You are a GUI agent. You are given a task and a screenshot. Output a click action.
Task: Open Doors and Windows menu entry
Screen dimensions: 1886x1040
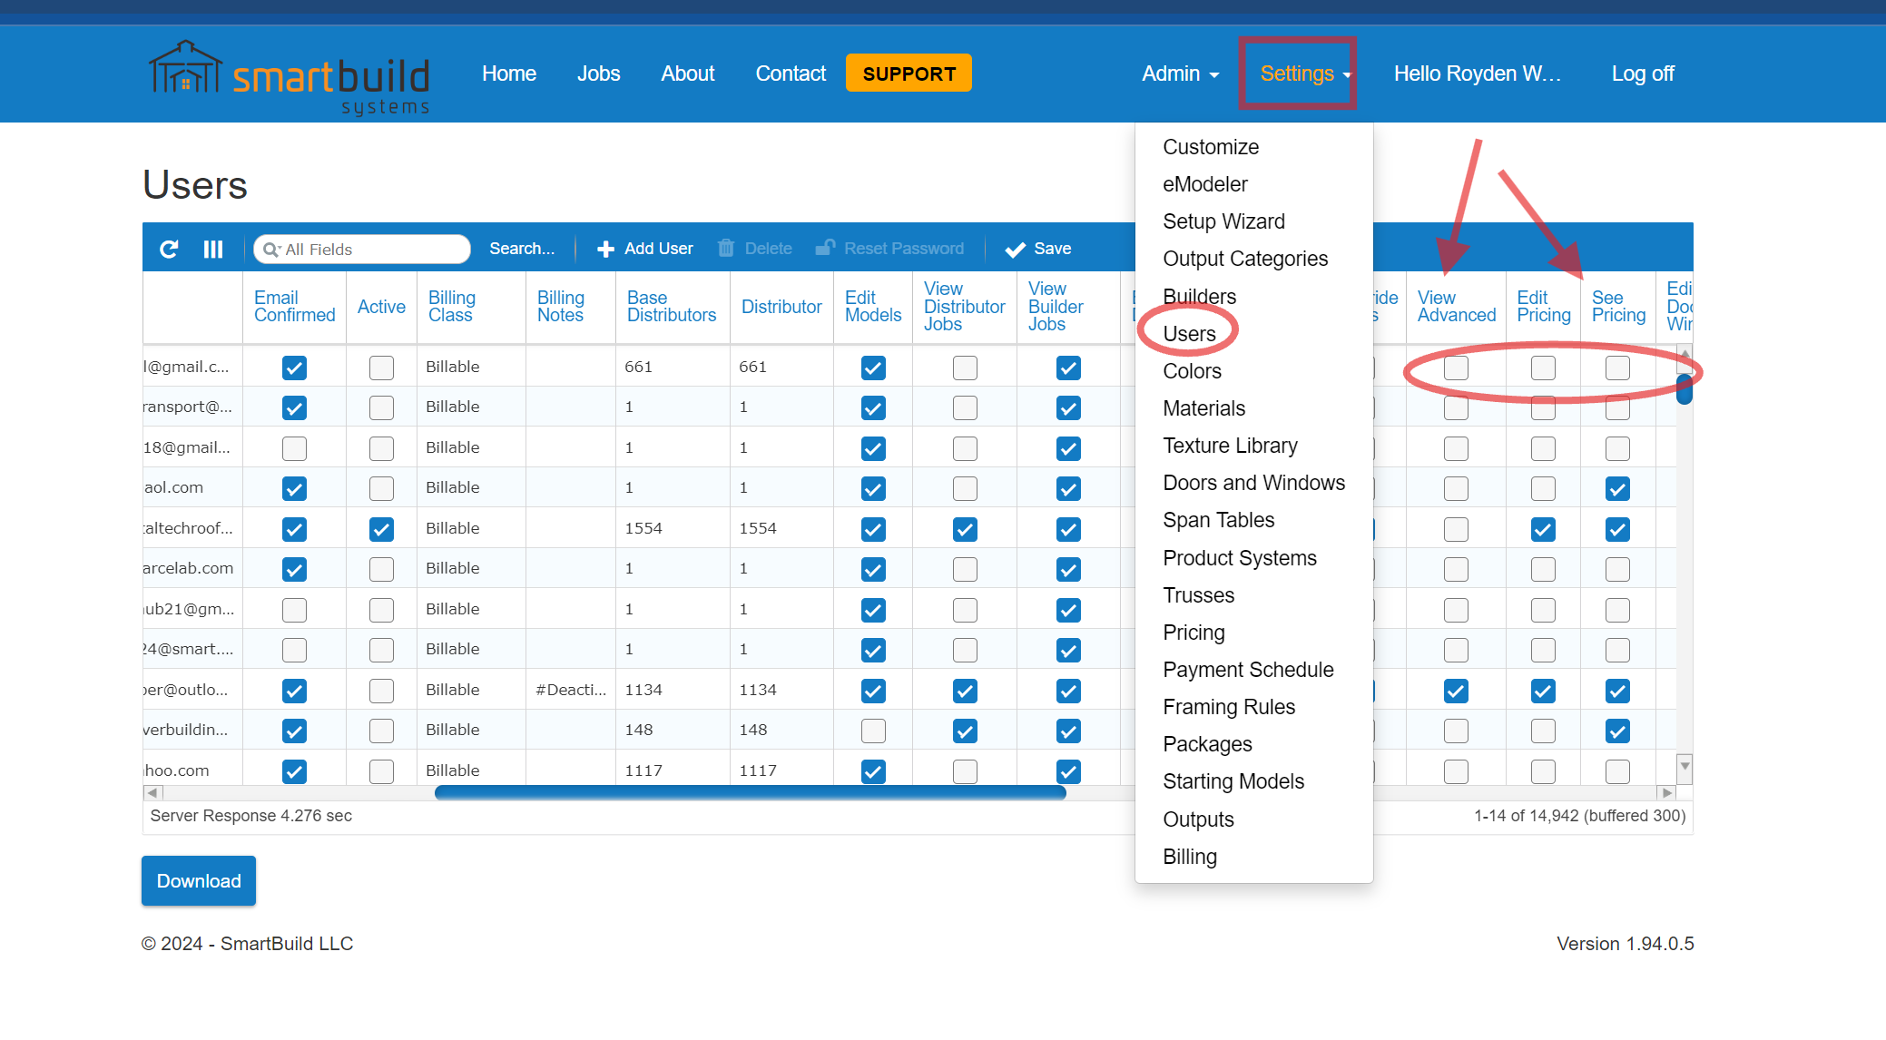(1253, 483)
